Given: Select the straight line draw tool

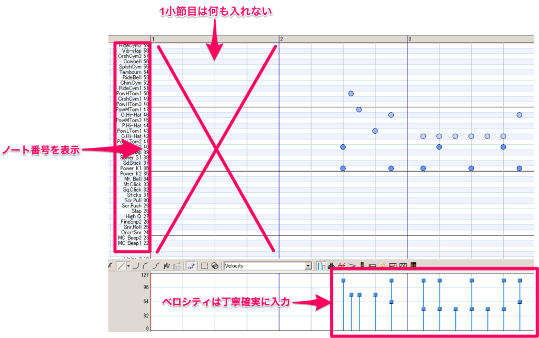Looking at the screenshot, I should 121,266.
